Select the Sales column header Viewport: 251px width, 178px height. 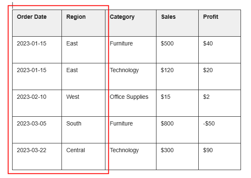(x=168, y=17)
